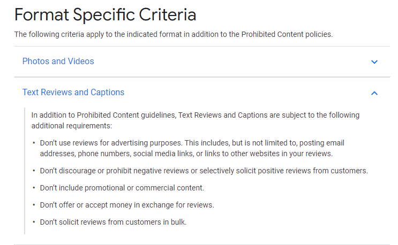Click the up chevron beside Text Reviews and Captions

pos(374,93)
